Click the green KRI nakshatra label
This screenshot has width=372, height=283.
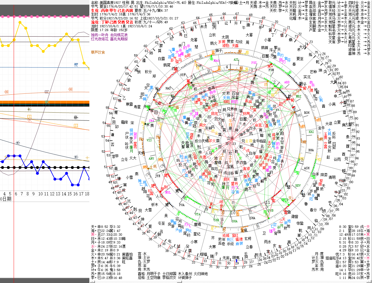[311, 132]
